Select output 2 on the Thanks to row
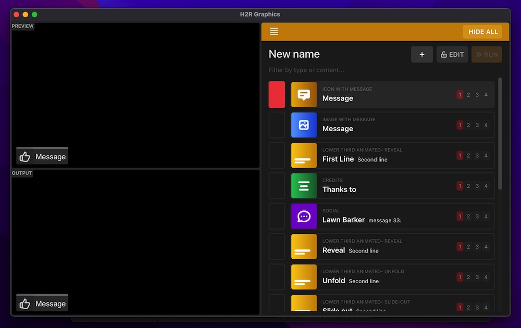This screenshot has width=521, height=328. [468, 186]
